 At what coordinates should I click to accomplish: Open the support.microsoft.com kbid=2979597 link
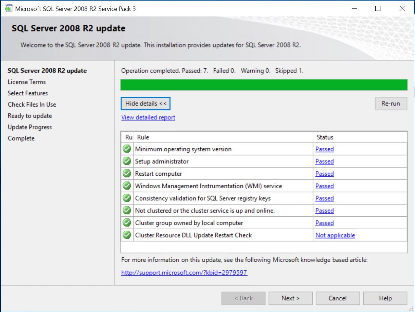coord(184,273)
